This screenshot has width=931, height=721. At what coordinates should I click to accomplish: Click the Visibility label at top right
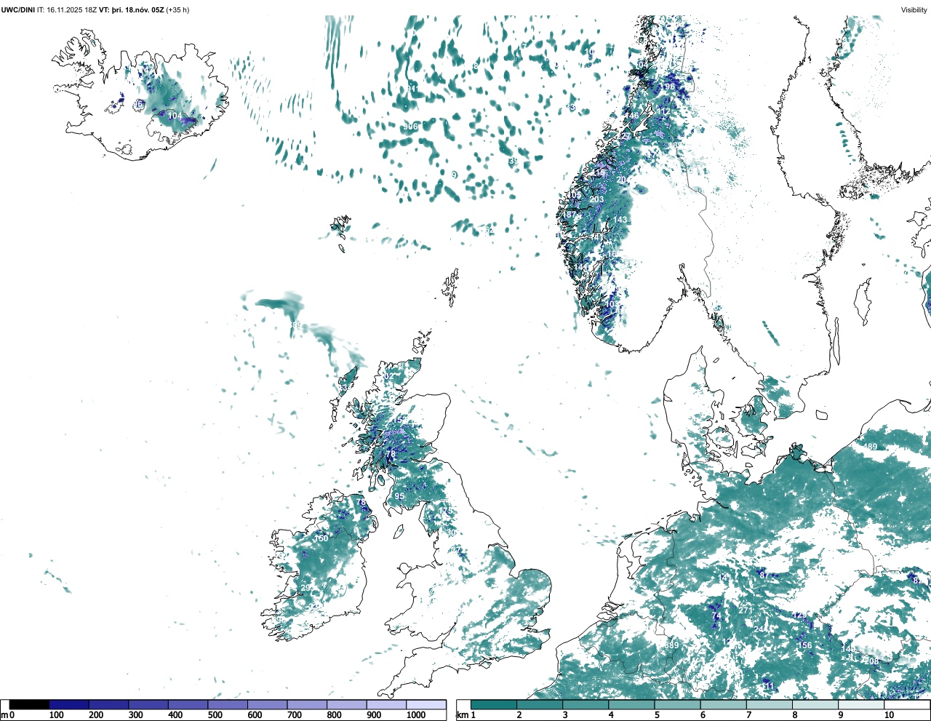[x=914, y=10]
